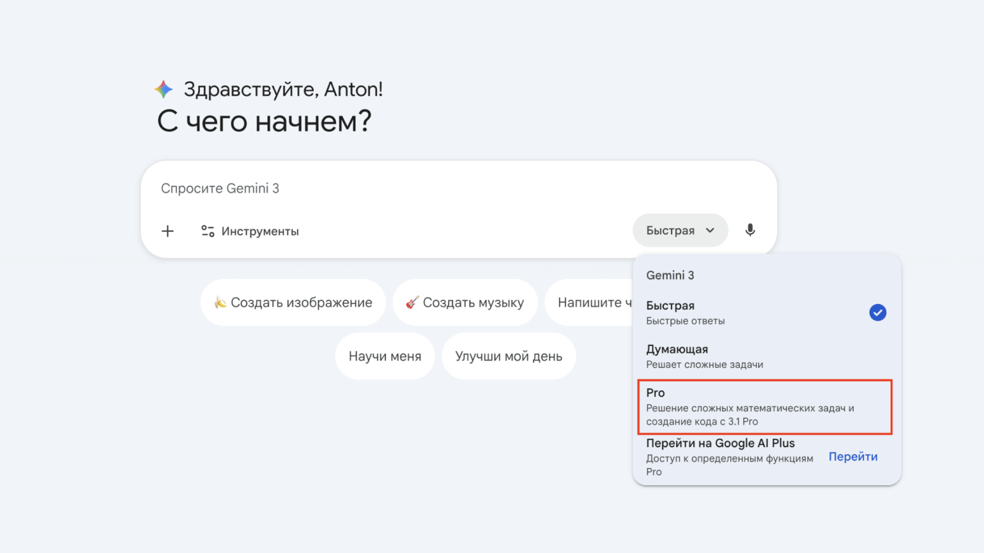Click the plus icon to add files
The height and width of the screenshot is (553, 984).
167,231
